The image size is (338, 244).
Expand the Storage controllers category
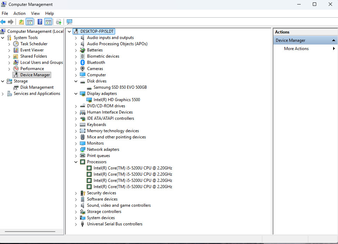76,212
